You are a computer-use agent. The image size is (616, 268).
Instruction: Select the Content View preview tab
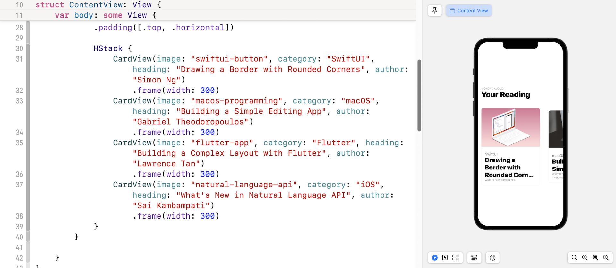(x=469, y=11)
